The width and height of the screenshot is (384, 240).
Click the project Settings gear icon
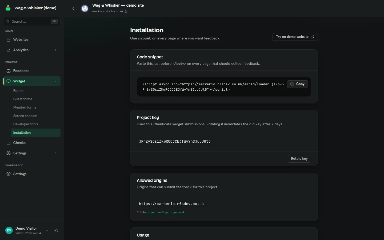(x=9, y=153)
